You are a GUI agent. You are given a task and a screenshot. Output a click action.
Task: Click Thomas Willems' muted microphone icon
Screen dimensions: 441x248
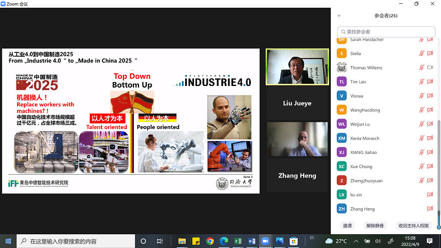421,67
